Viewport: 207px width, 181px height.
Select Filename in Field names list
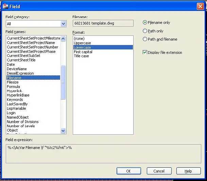[33, 78]
